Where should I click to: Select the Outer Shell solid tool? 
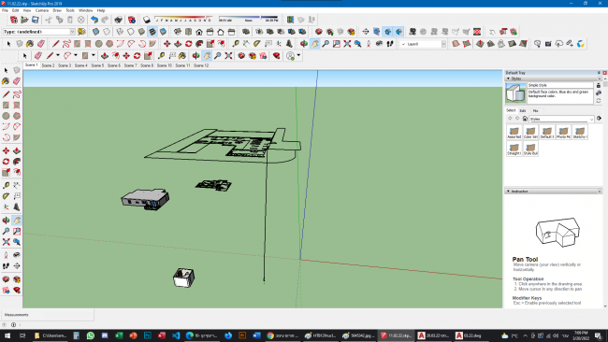(246, 32)
